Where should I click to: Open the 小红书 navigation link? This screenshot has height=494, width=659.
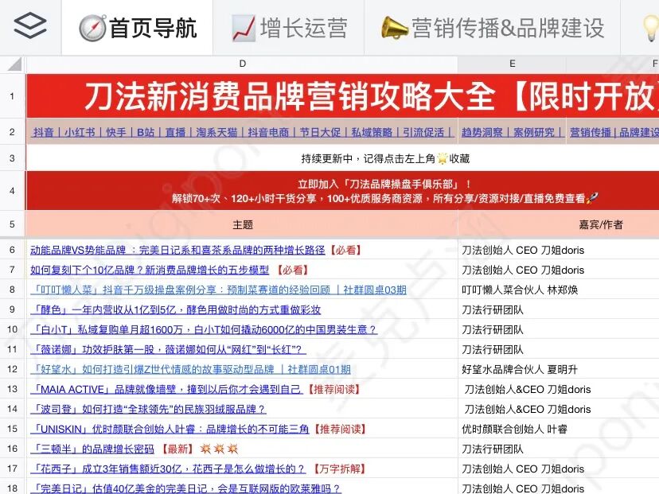pos(80,132)
